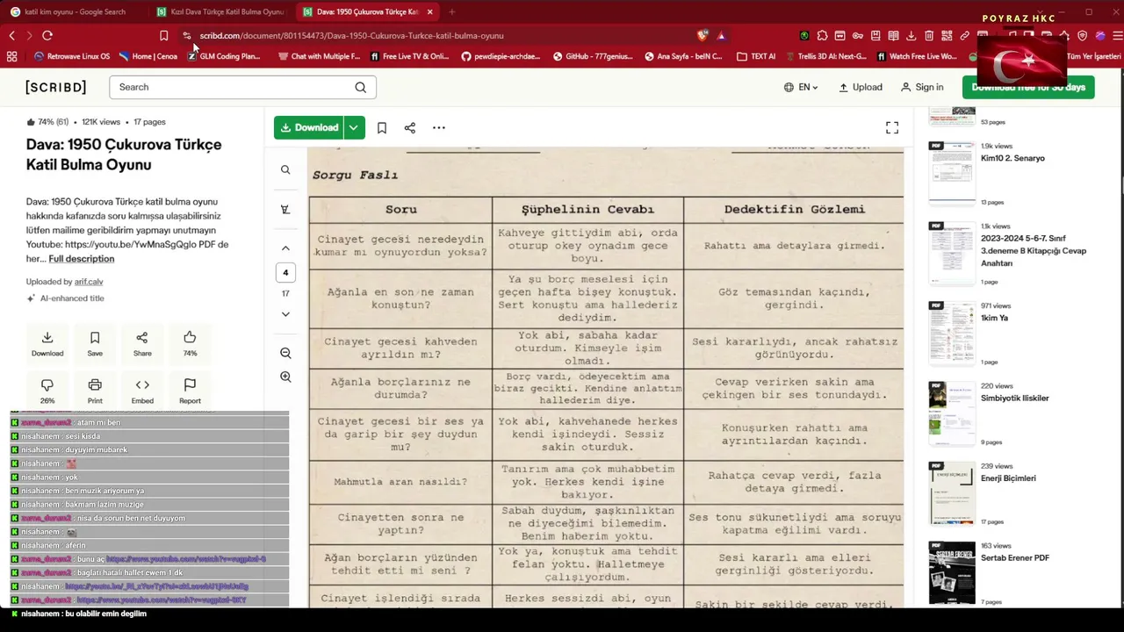Viewport: 1124px width, 632px height.
Task: Click the share icon in viewer toolbar
Action: (410, 128)
